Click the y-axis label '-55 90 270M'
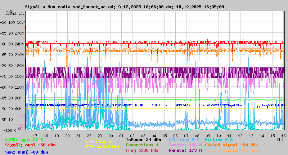288x155 pixels. [x=12, y=33]
